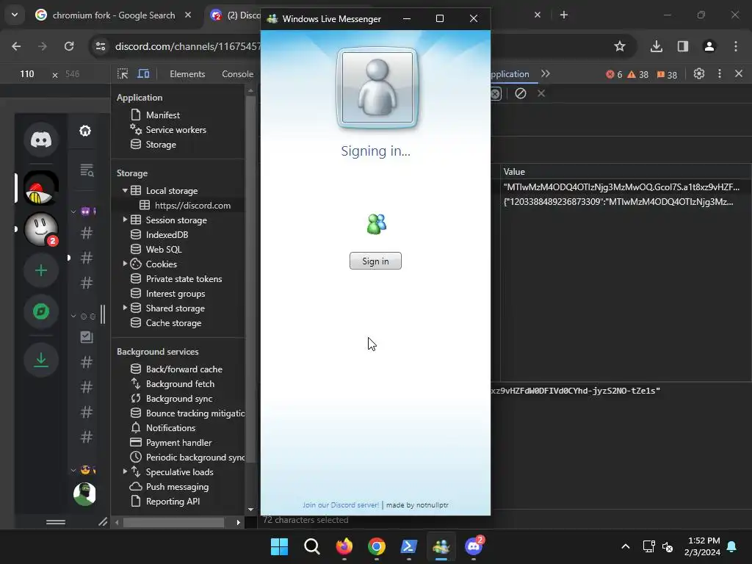Viewport: 752px width, 564px height.
Task: Open the Join our Discord server link
Action: [341, 505]
